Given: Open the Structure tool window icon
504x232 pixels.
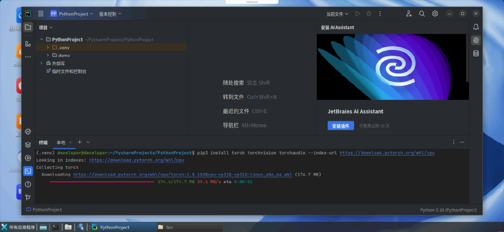Looking at the screenshot, I should pyautogui.click(x=28, y=44).
